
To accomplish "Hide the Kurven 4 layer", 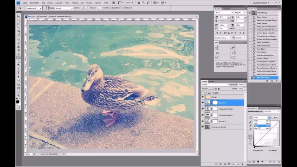I will tap(203, 103).
